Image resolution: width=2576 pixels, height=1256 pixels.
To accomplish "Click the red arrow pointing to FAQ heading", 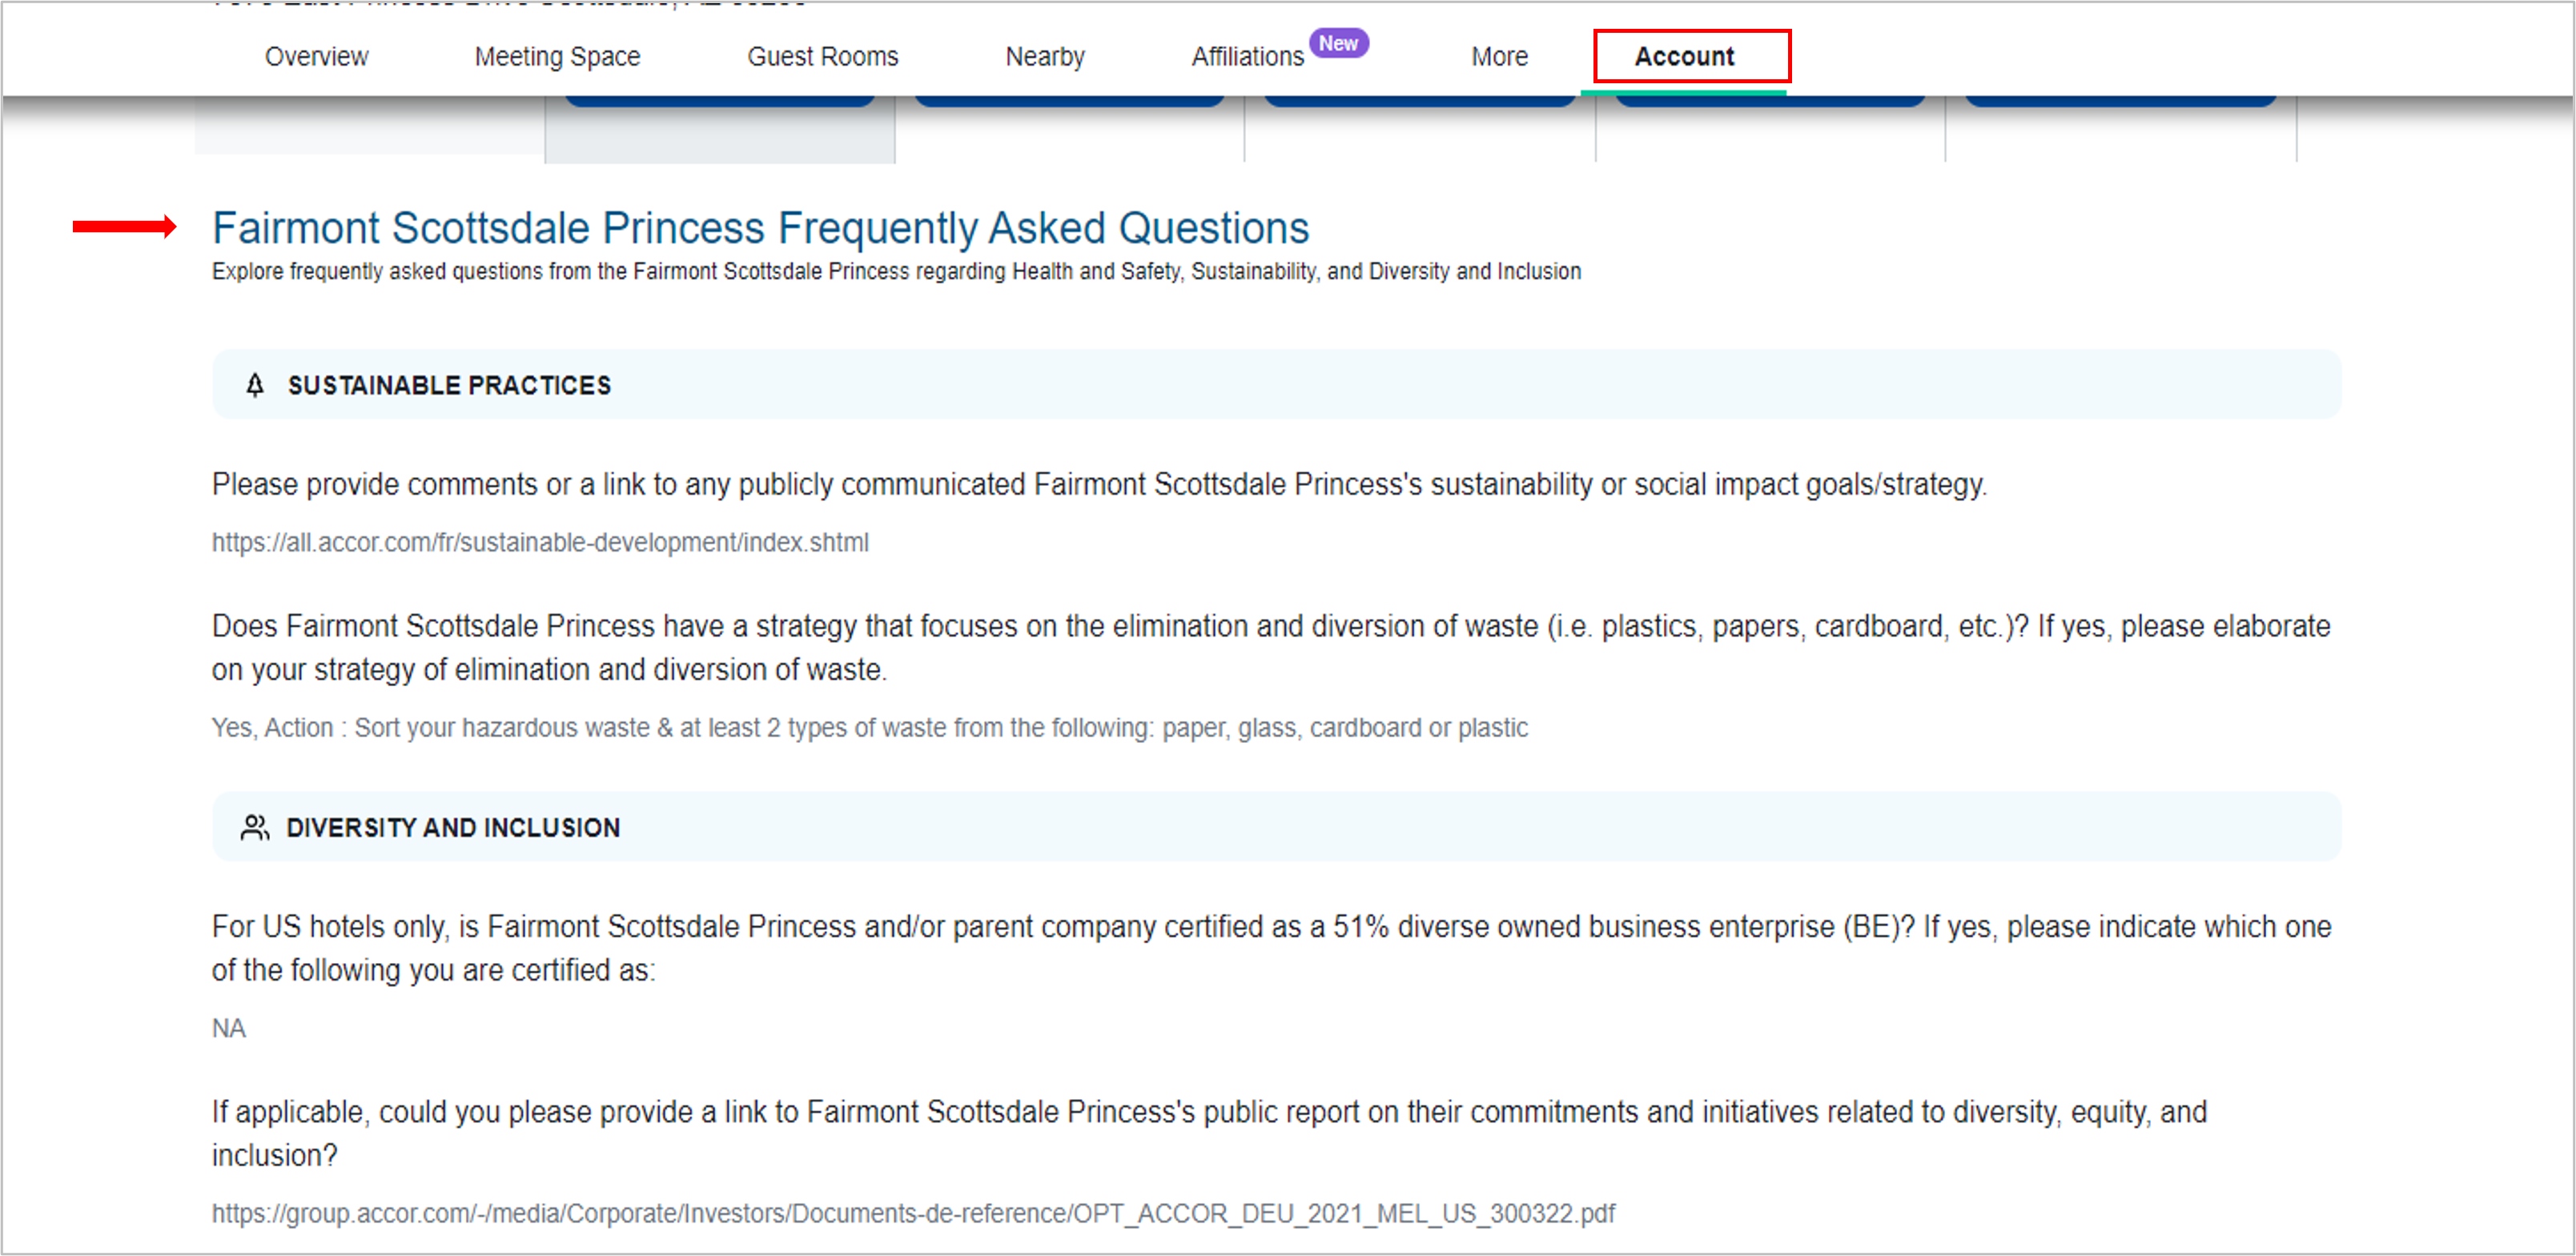I will (124, 227).
